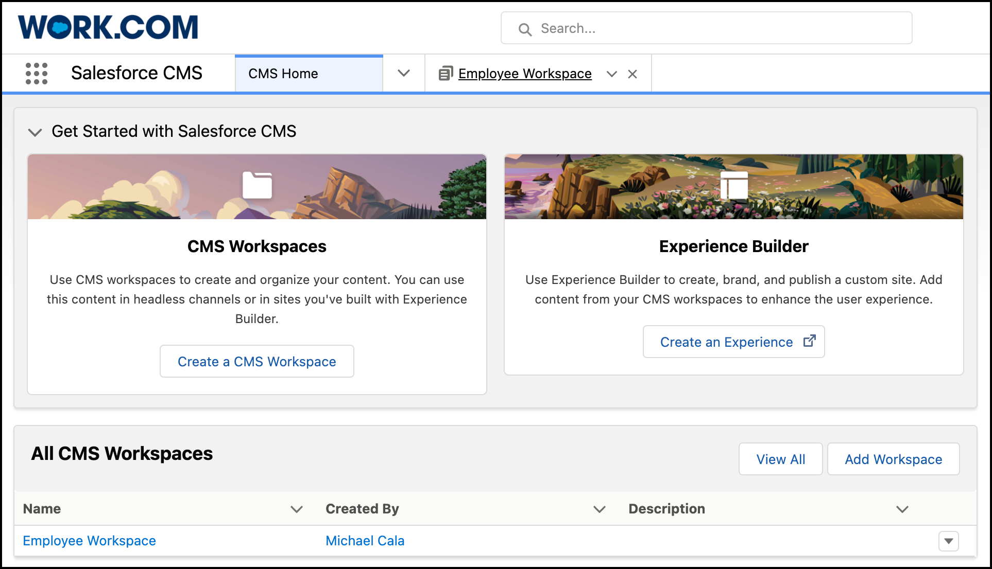Image resolution: width=992 pixels, height=569 pixels.
Task: Click the Experience Builder card title
Action: coord(734,246)
